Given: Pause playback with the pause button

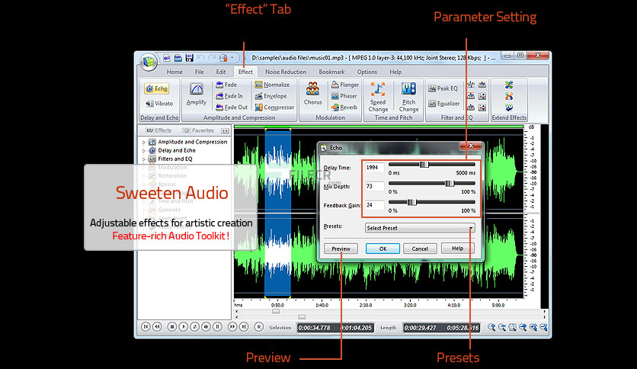Looking at the screenshot, I should pos(217,327).
